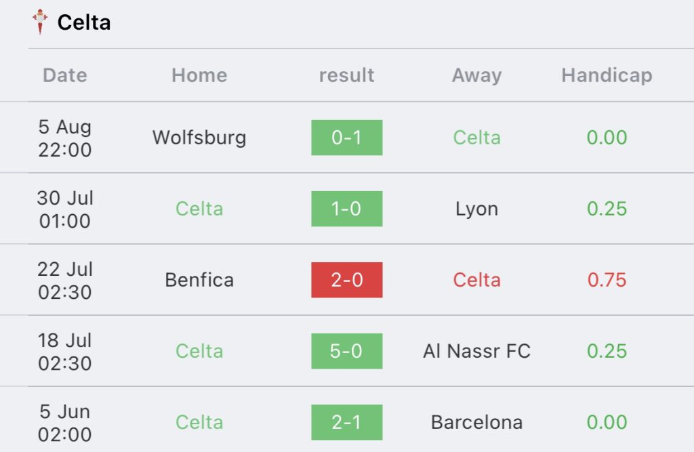Click the 30 Jul 01:00 match date
694x452 pixels.
pos(64,209)
